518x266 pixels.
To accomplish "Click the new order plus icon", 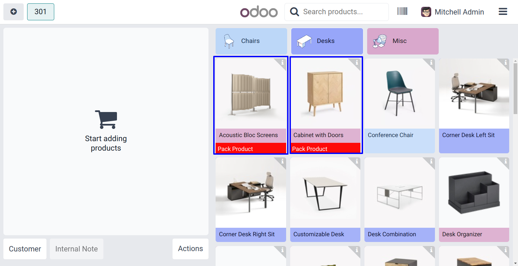I will click(14, 12).
